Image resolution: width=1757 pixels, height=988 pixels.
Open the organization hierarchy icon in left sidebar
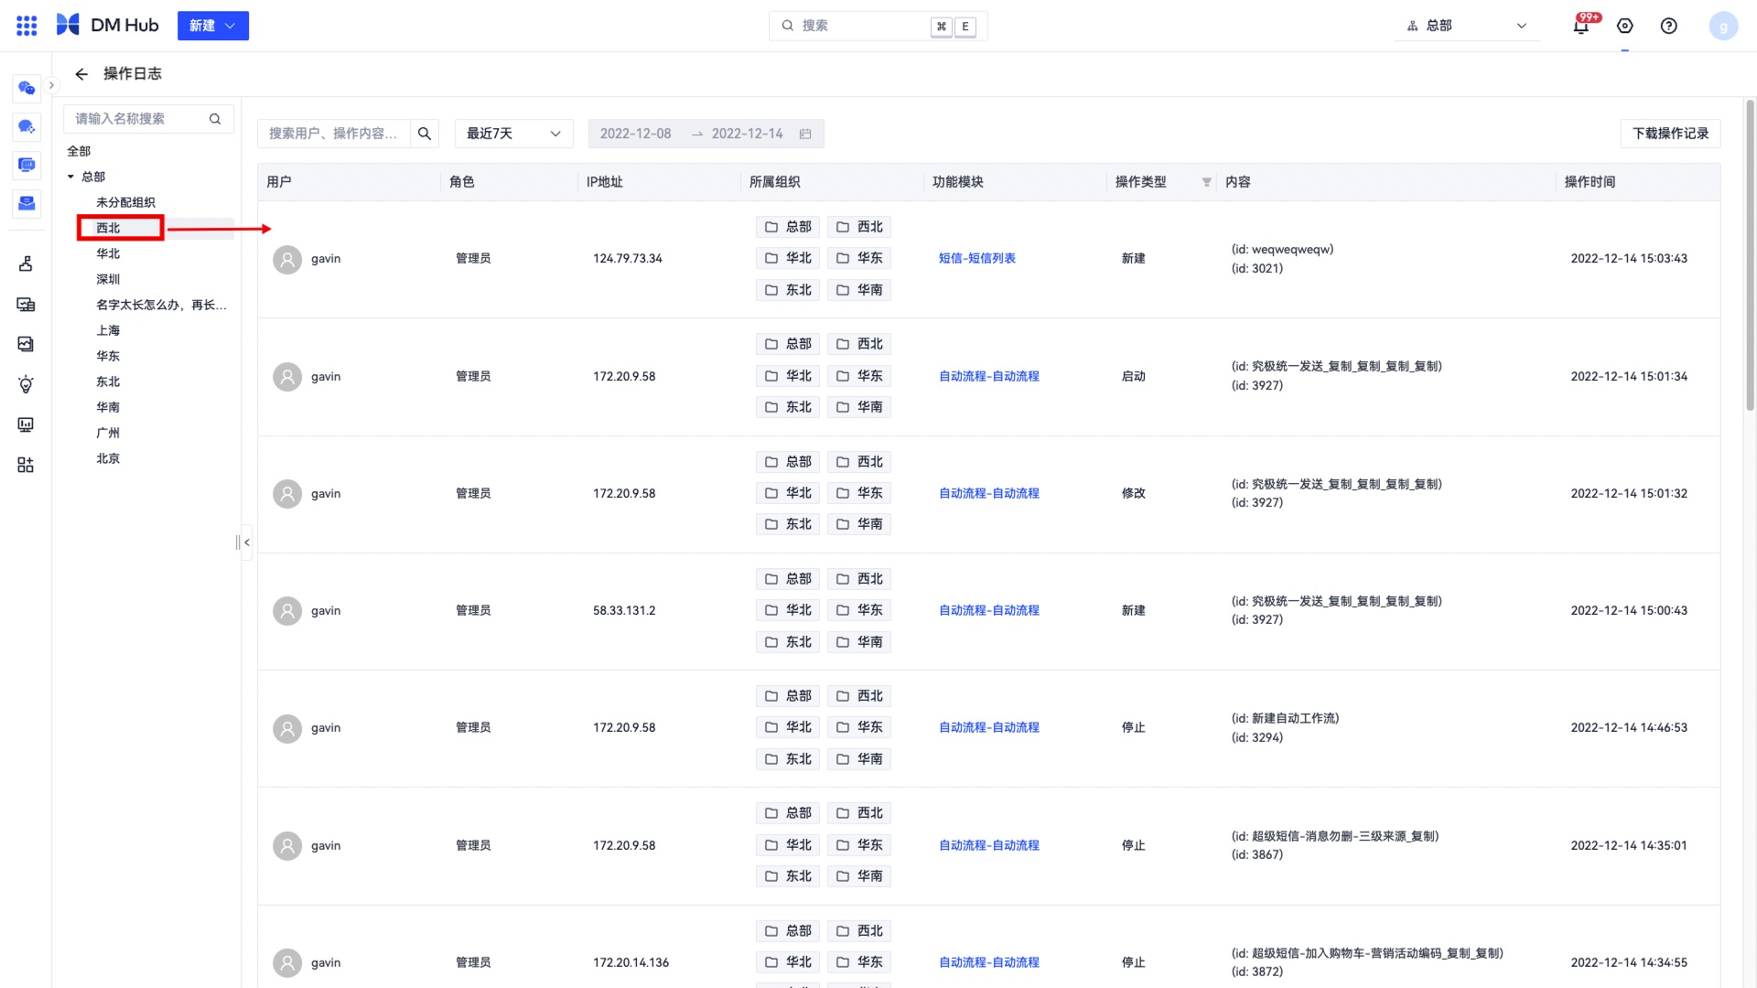(26, 263)
